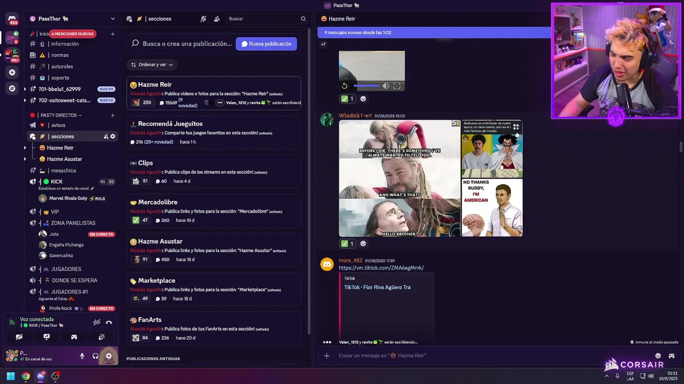The width and height of the screenshot is (684, 384).
Task: Open channel 701-bbelu1_62999
Action: [72, 89]
